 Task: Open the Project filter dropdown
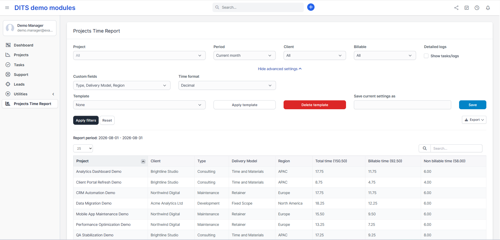click(139, 55)
